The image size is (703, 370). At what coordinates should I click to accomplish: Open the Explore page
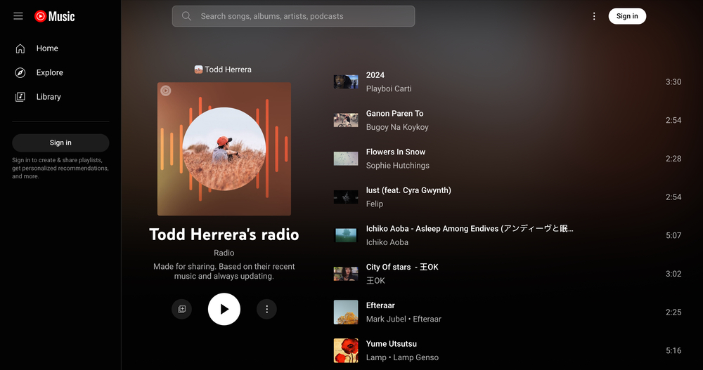(x=49, y=72)
